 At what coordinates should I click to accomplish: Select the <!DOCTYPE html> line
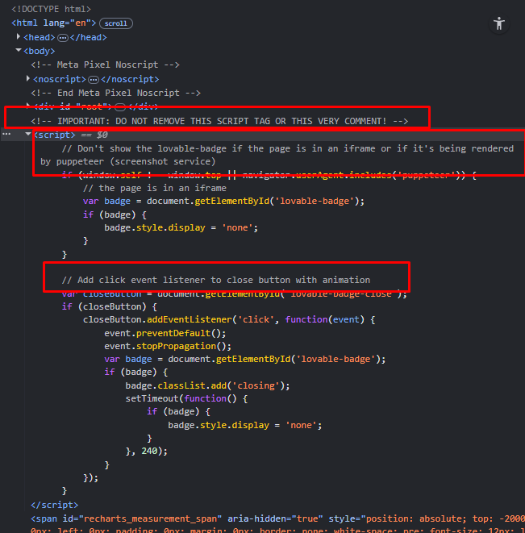[x=51, y=9]
